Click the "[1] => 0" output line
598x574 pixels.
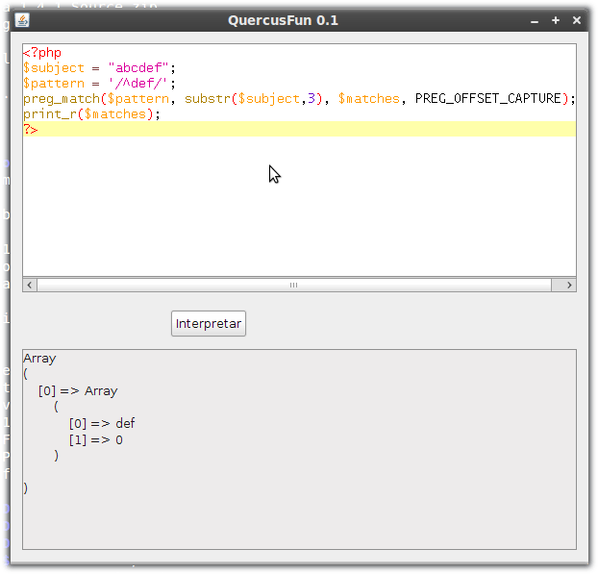(x=95, y=440)
